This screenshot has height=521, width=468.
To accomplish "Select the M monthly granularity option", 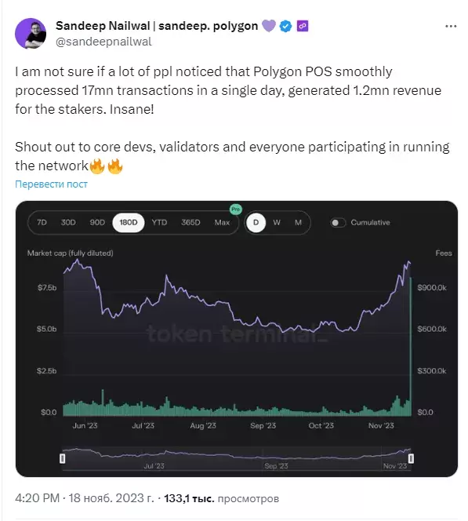I will (298, 223).
